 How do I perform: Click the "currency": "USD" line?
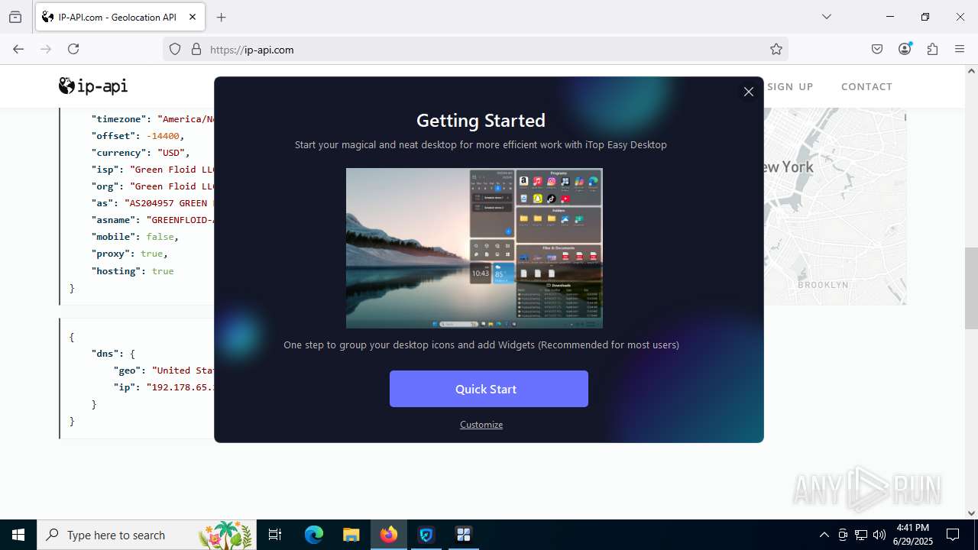141,153
